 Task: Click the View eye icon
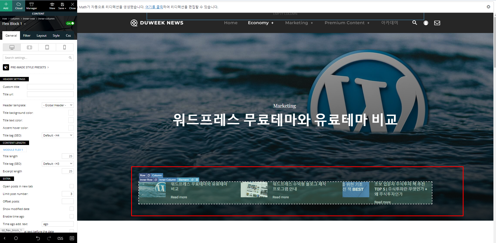pos(52,5)
